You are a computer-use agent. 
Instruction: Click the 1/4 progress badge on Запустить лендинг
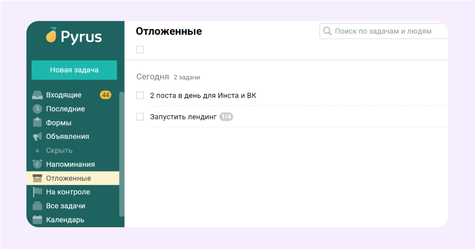[x=226, y=117]
